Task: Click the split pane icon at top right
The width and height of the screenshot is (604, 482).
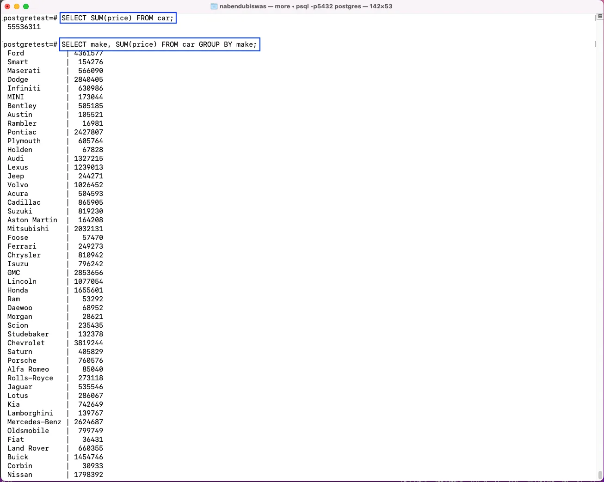Action: (600, 16)
